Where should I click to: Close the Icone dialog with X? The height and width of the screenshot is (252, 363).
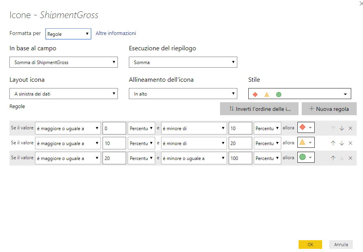[361, 3]
